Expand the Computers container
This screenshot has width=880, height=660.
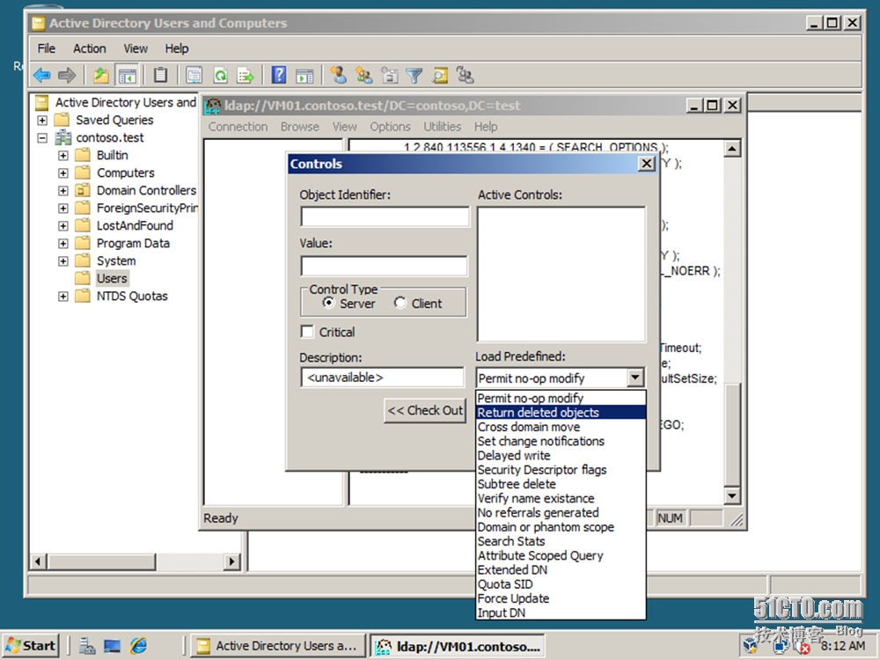[62, 172]
